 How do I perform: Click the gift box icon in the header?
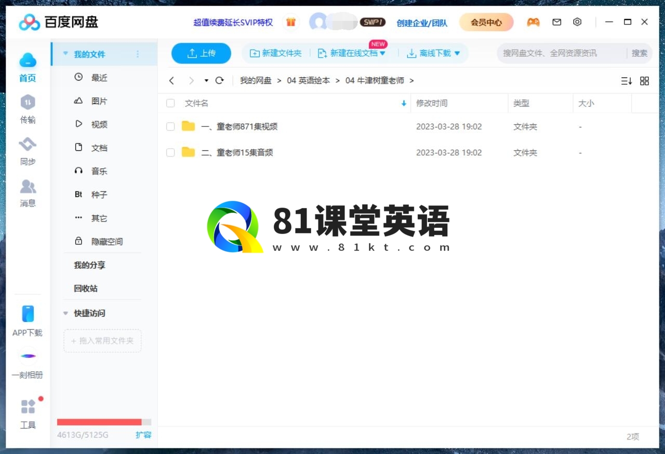pyautogui.click(x=291, y=22)
